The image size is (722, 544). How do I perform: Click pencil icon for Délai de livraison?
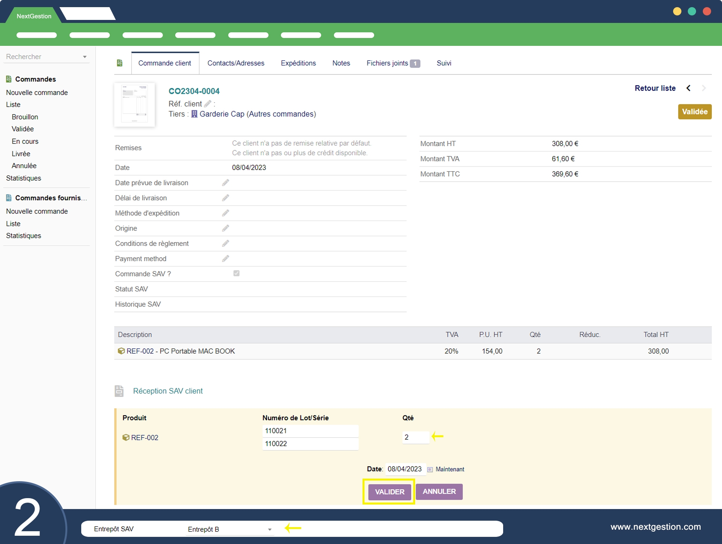tap(226, 198)
